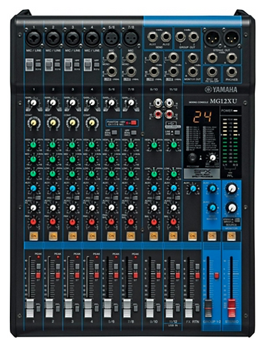The height and width of the screenshot is (341, 264).
Task: Click channel 7/8 white AUX2/FX knob
Action: pyautogui.click(x=131, y=207)
